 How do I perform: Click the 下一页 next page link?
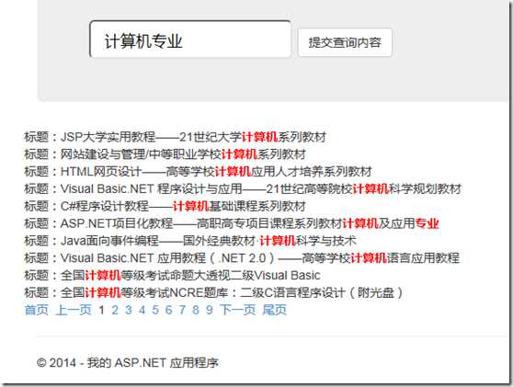click(238, 310)
